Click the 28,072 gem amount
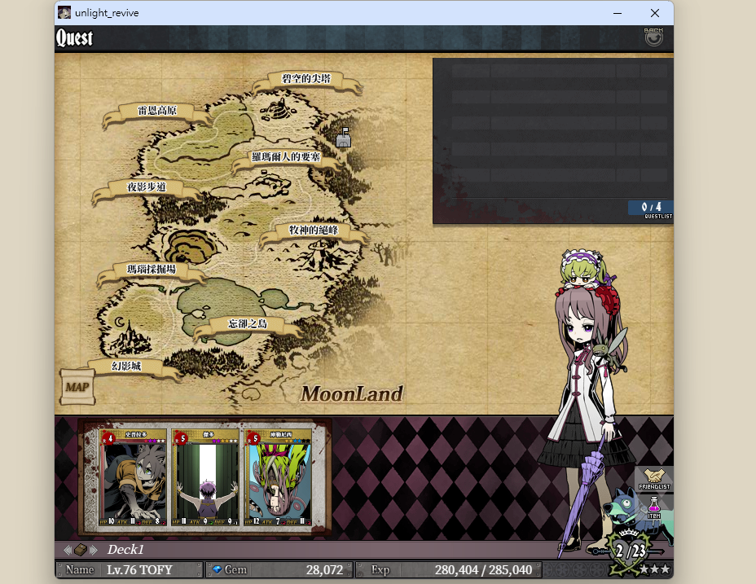Viewport: 756px width, 584px height. tap(324, 570)
